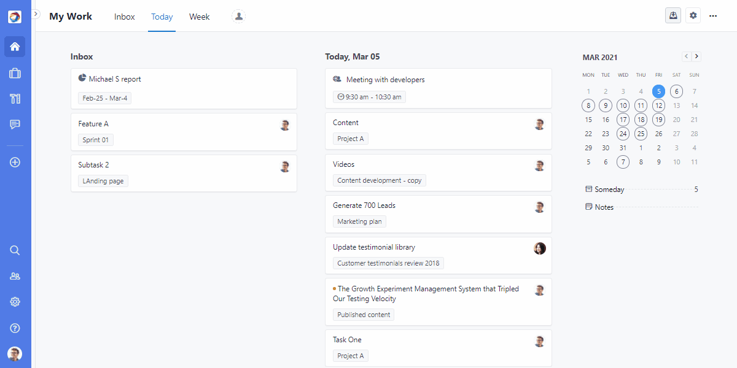Click the Content development - copy tag

pyautogui.click(x=380, y=180)
